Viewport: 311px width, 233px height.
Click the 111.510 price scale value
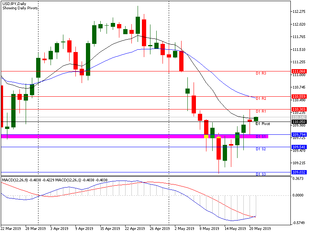[299, 50]
